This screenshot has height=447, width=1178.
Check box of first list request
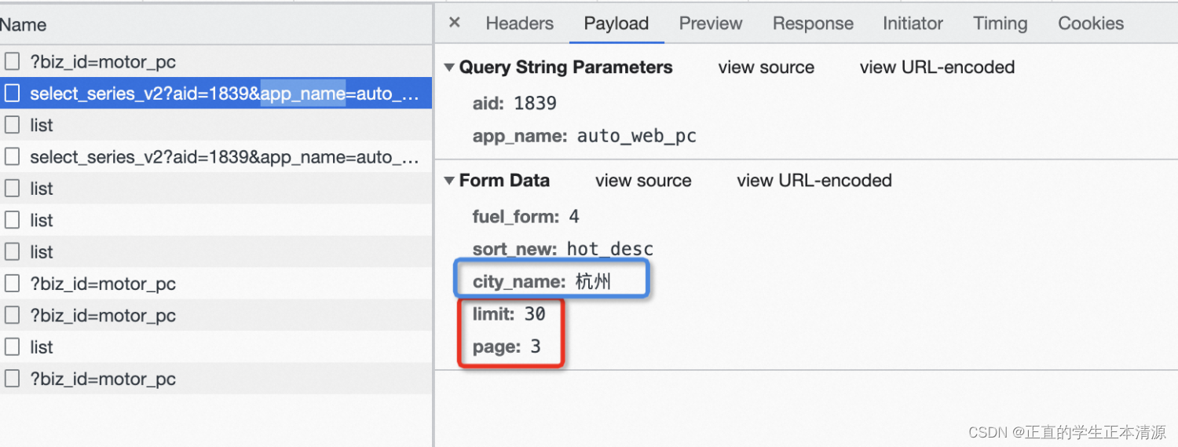coord(11,125)
